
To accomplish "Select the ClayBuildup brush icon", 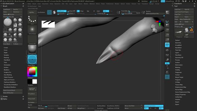I will coord(20,20).
